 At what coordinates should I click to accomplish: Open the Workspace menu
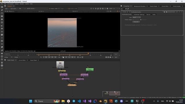pyautogui.click(x=10, y=4)
